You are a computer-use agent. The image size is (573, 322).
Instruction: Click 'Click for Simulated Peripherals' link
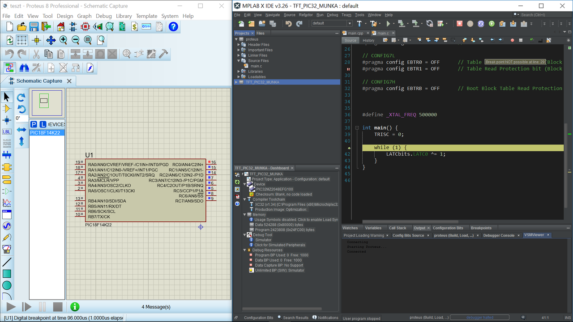279,245
